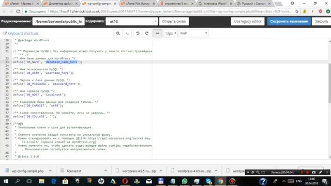This screenshot has height=186, width=331.
Task: Undo the last edit
Action: [x=138, y=33]
